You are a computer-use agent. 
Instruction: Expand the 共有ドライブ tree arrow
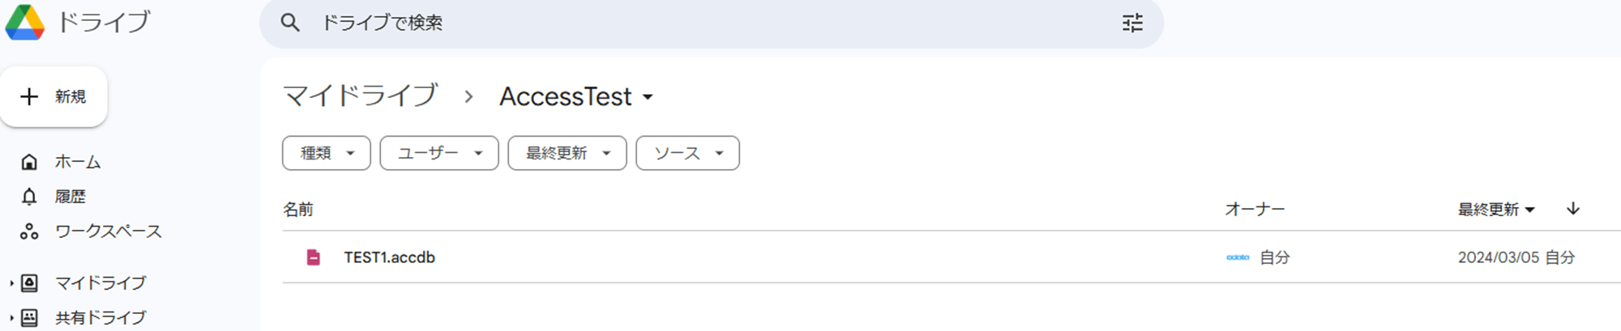click(x=11, y=317)
